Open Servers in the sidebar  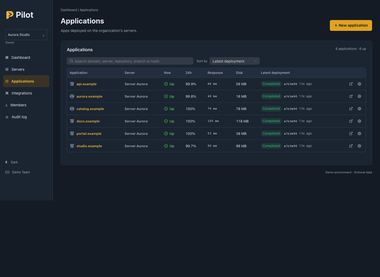pyautogui.click(x=26, y=69)
